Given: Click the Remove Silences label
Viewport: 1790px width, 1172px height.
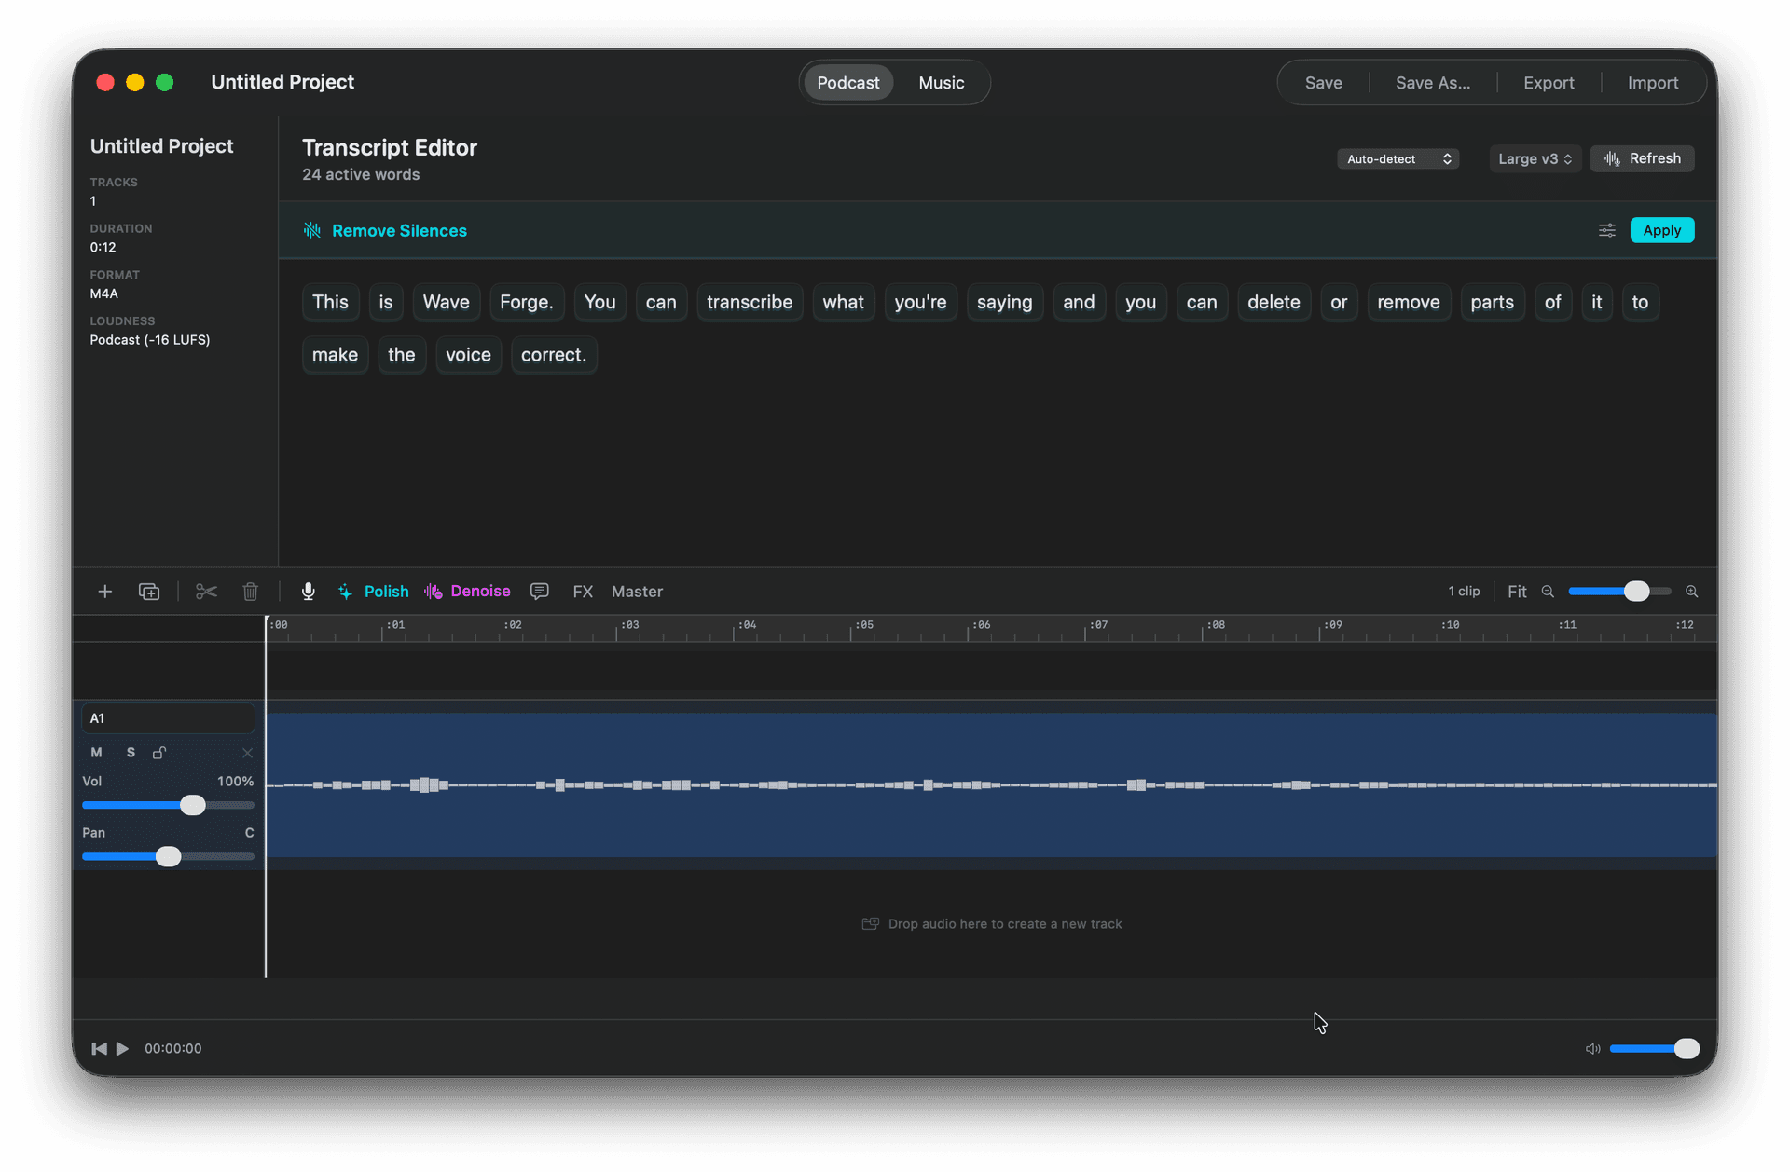Looking at the screenshot, I should (x=399, y=231).
